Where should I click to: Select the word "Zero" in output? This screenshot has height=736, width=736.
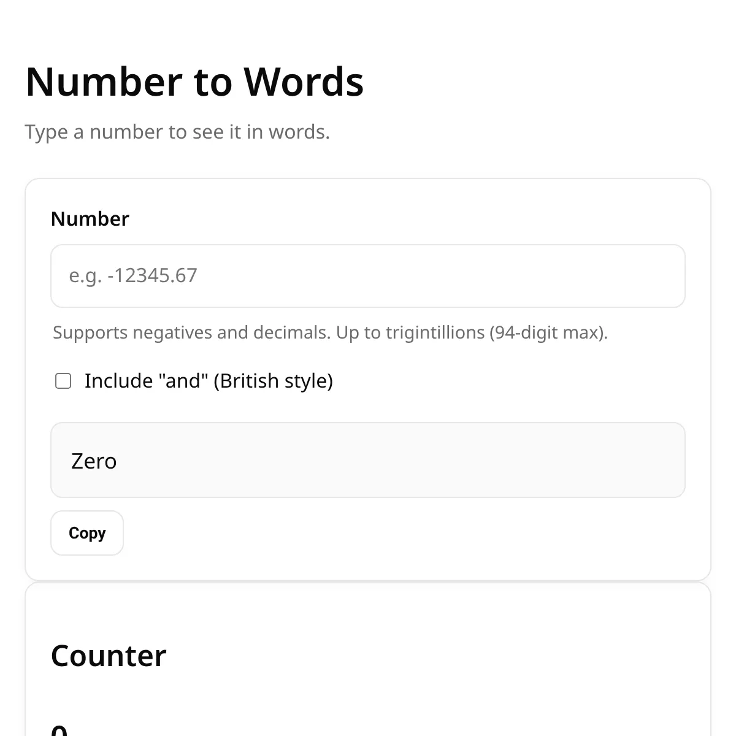tap(94, 461)
